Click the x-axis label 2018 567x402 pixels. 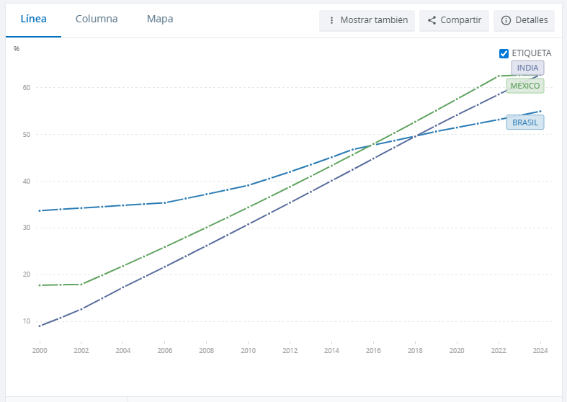click(415, 350)
